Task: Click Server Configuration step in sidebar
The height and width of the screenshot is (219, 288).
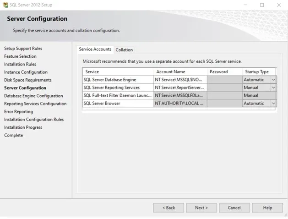Action: (25, 88)
